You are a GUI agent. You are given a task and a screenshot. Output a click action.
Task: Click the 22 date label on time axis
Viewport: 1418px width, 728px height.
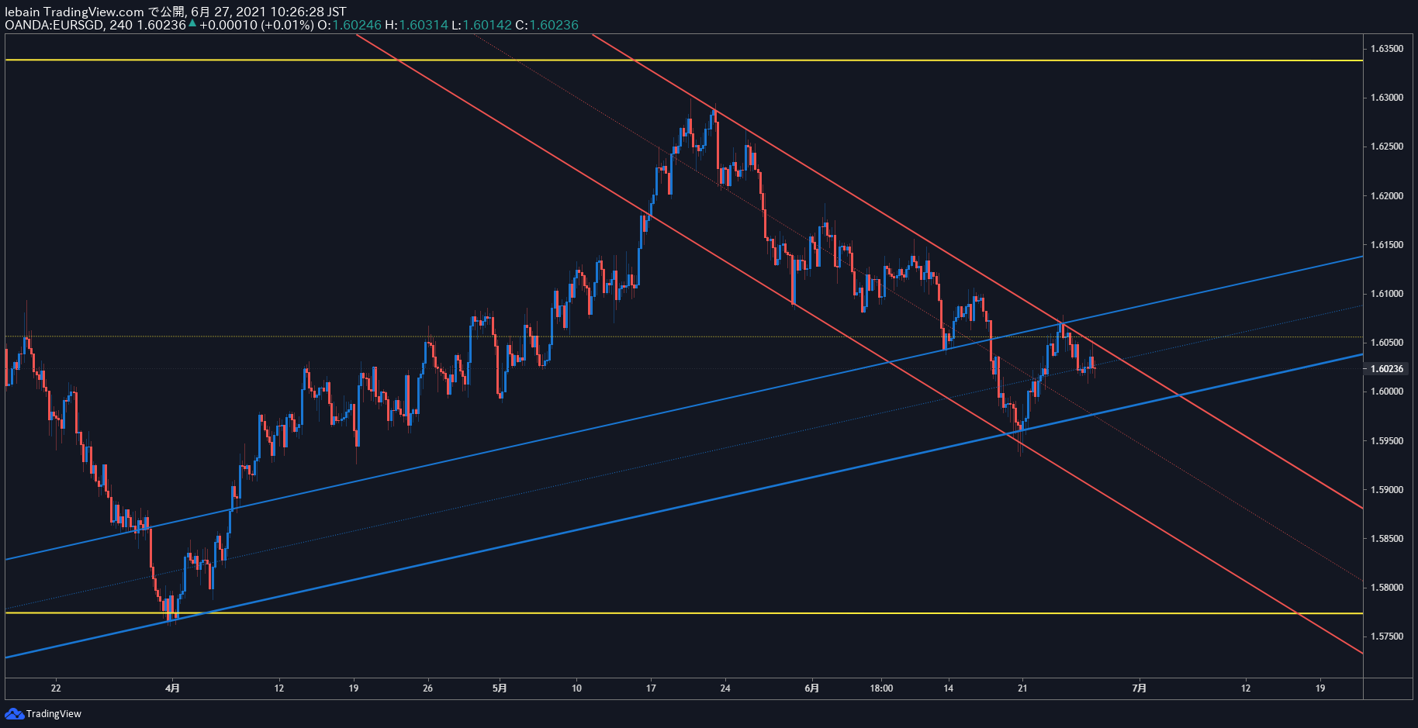(x=56, y=688)
